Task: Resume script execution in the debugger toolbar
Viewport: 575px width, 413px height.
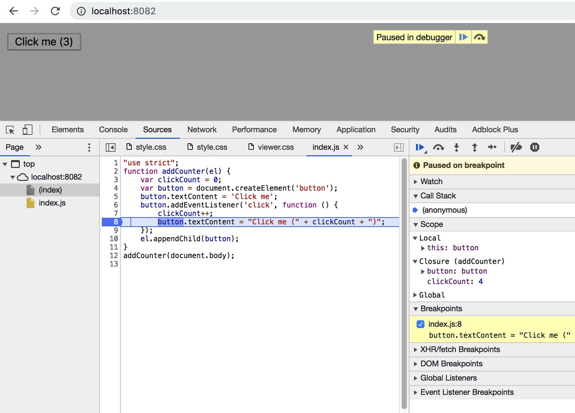Action: tap(420, 147)
